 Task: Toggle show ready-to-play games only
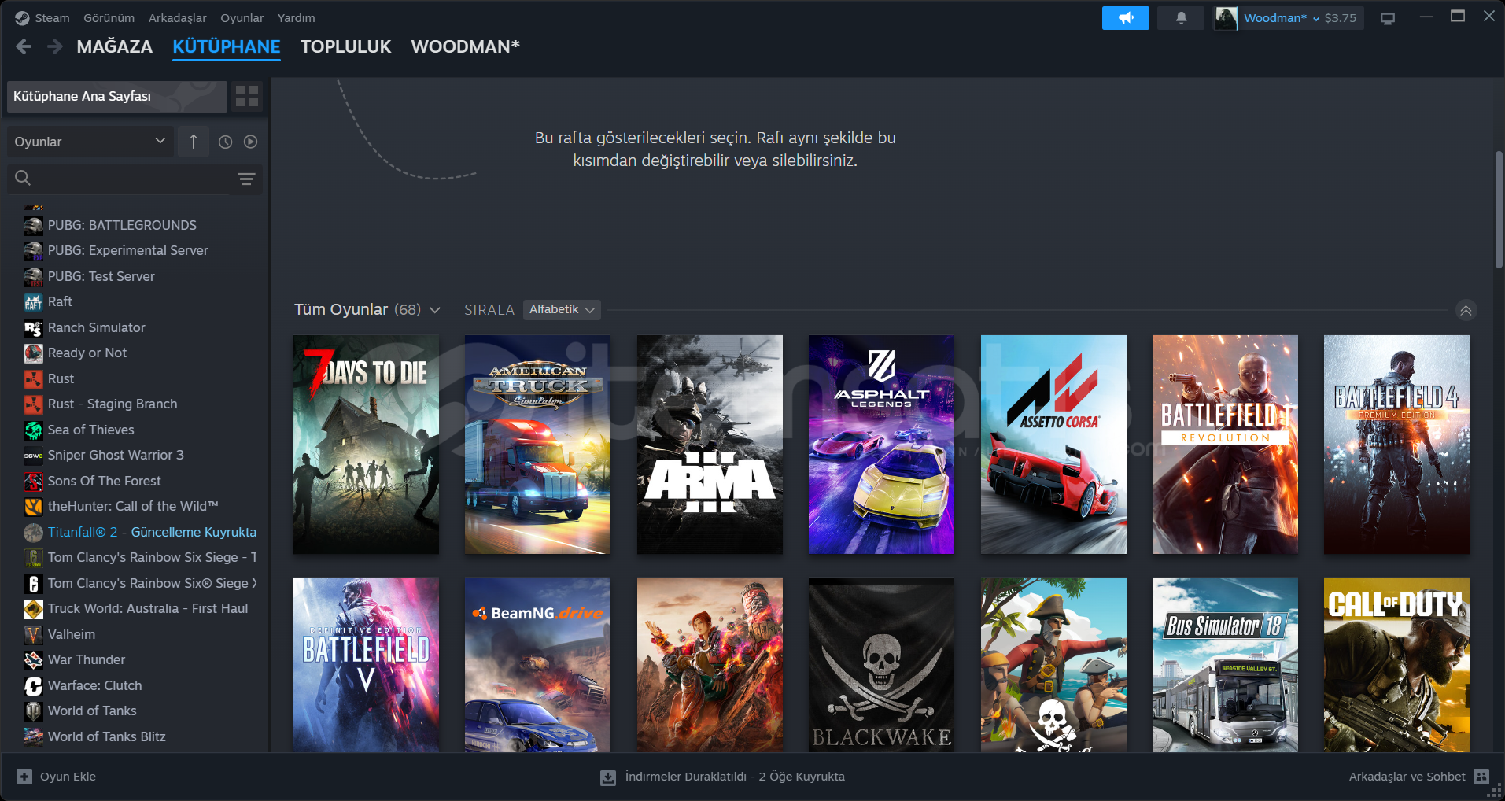tap(250, 142)
